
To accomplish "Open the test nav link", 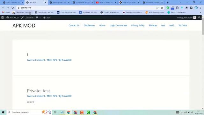I will pyautogui.click(x=163, y=26).
